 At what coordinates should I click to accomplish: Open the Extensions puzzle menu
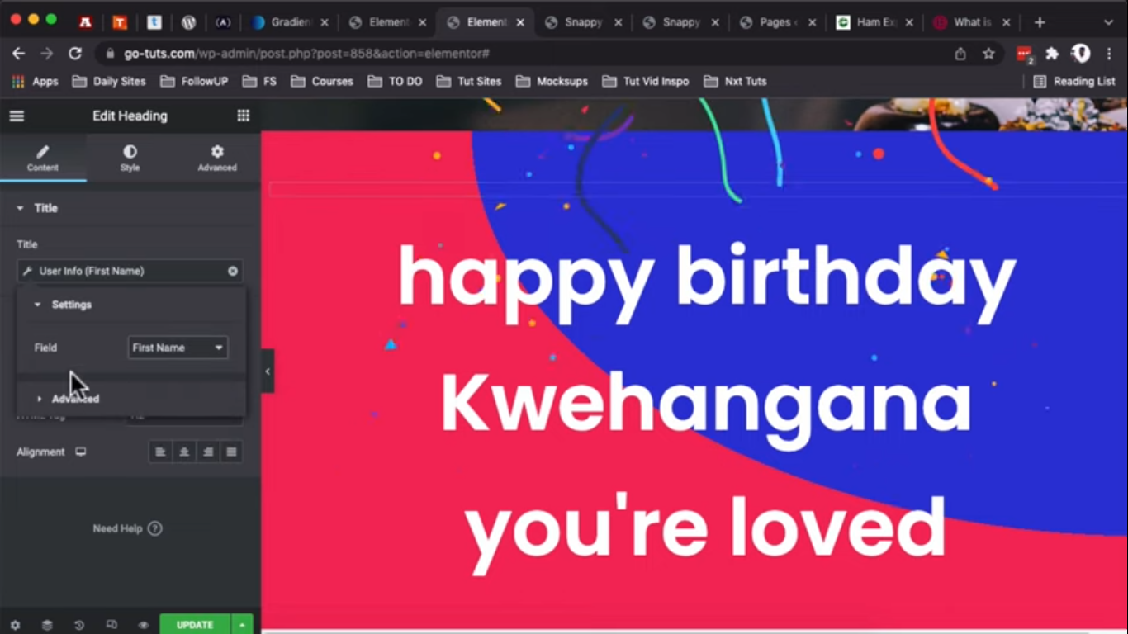point(1052,54)
